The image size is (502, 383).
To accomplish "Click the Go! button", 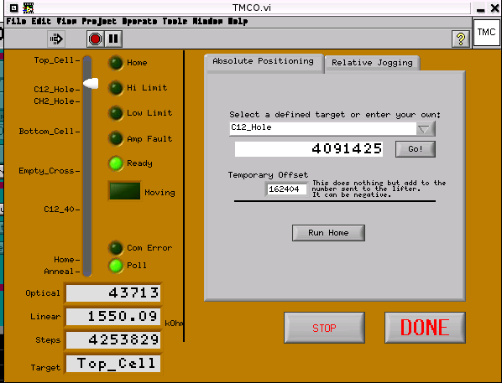I will [x=416, y=149].
